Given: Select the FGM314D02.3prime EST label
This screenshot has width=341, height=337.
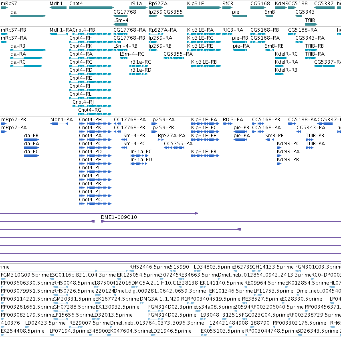Looking at the screenshot, I should click(x=172, y=307).
